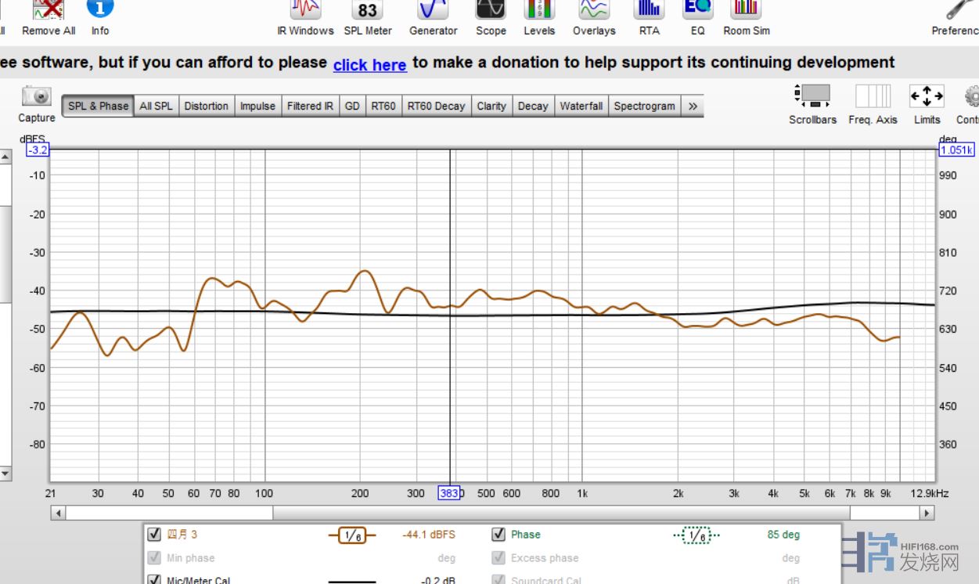
Task: Uncheck the 四月 3 trace checkbox
Action: pyautogui.click(x=154, y=535)
